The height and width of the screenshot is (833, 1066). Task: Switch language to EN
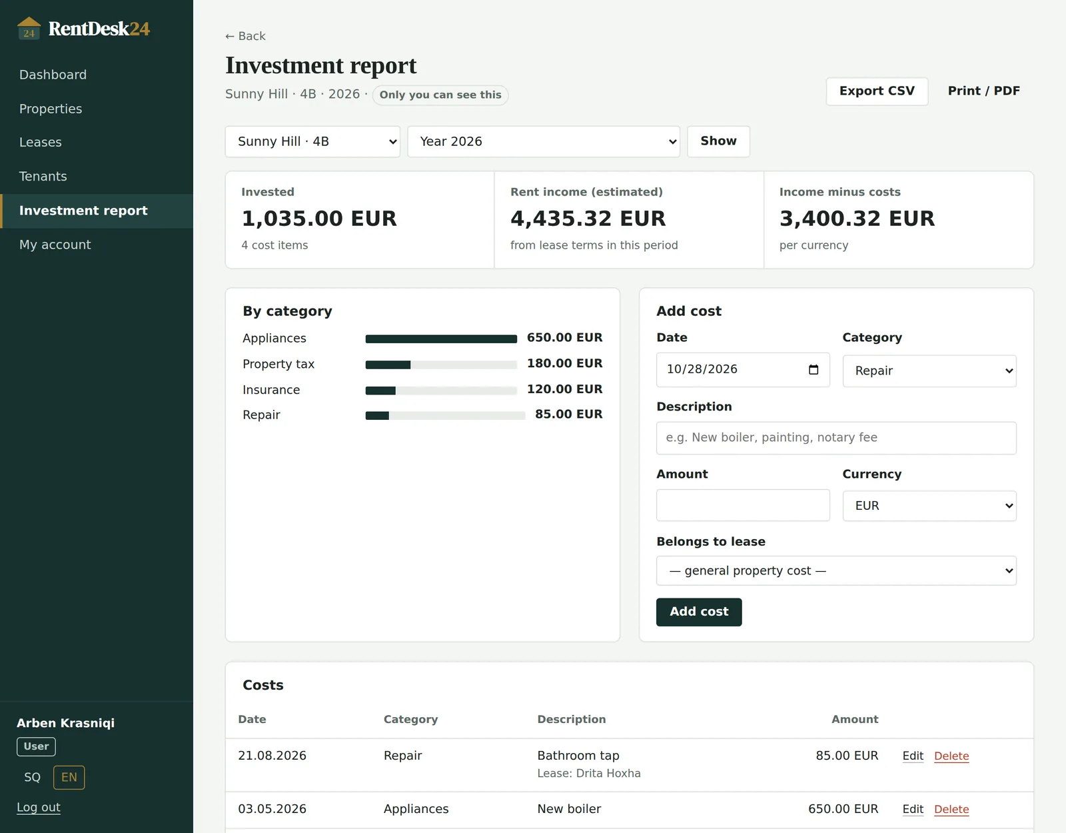[x=69, y=778]
